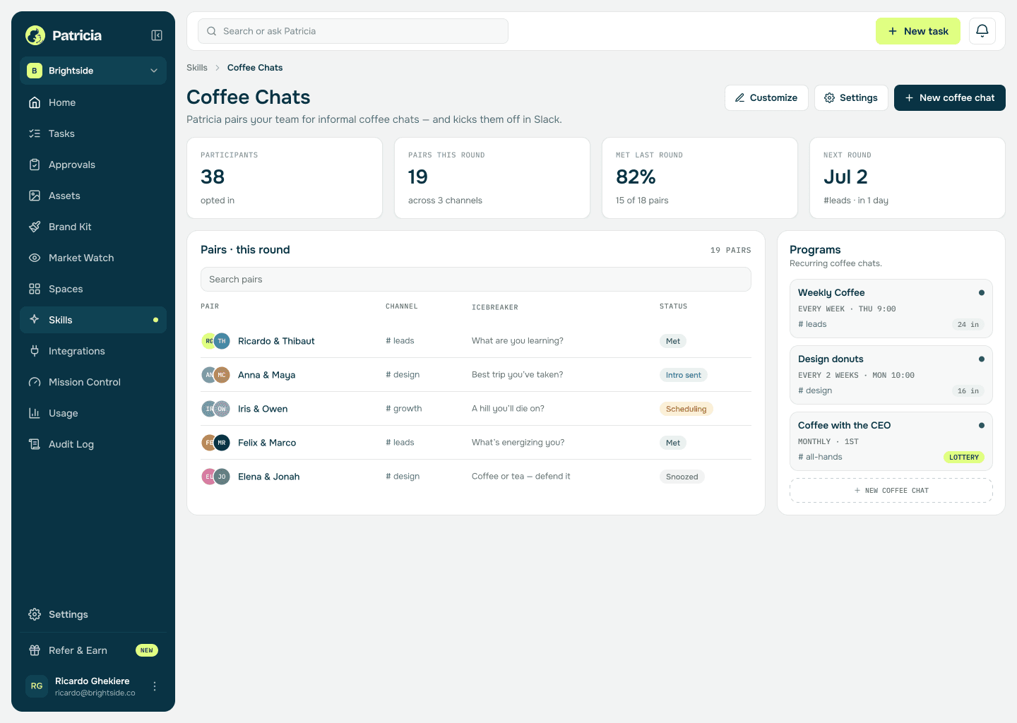Open Refer & Earn gift icon
The width and height of the screenshot is (1017, 723).
tap(35, 650)
